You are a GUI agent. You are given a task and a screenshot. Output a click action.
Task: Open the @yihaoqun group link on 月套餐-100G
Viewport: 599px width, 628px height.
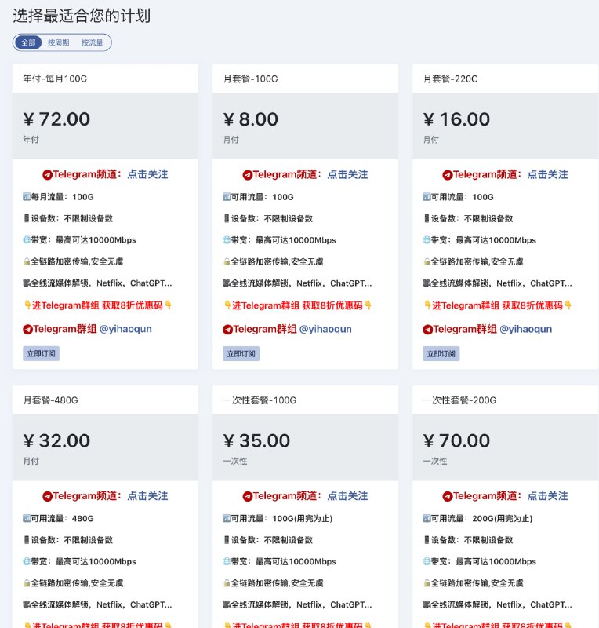click(326, 330)
